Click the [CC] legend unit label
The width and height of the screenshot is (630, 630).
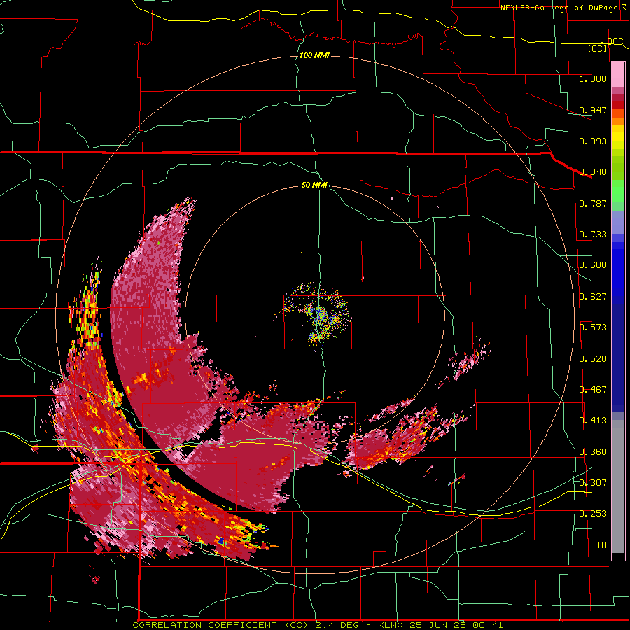click(x=598, y=48)
